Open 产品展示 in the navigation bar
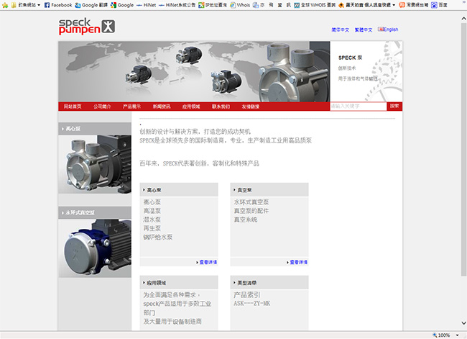 pyautogui.click(x=131, y=106)
